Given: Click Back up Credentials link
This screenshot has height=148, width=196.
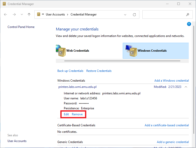Looking at the screenshot, I should click(70, 71).
